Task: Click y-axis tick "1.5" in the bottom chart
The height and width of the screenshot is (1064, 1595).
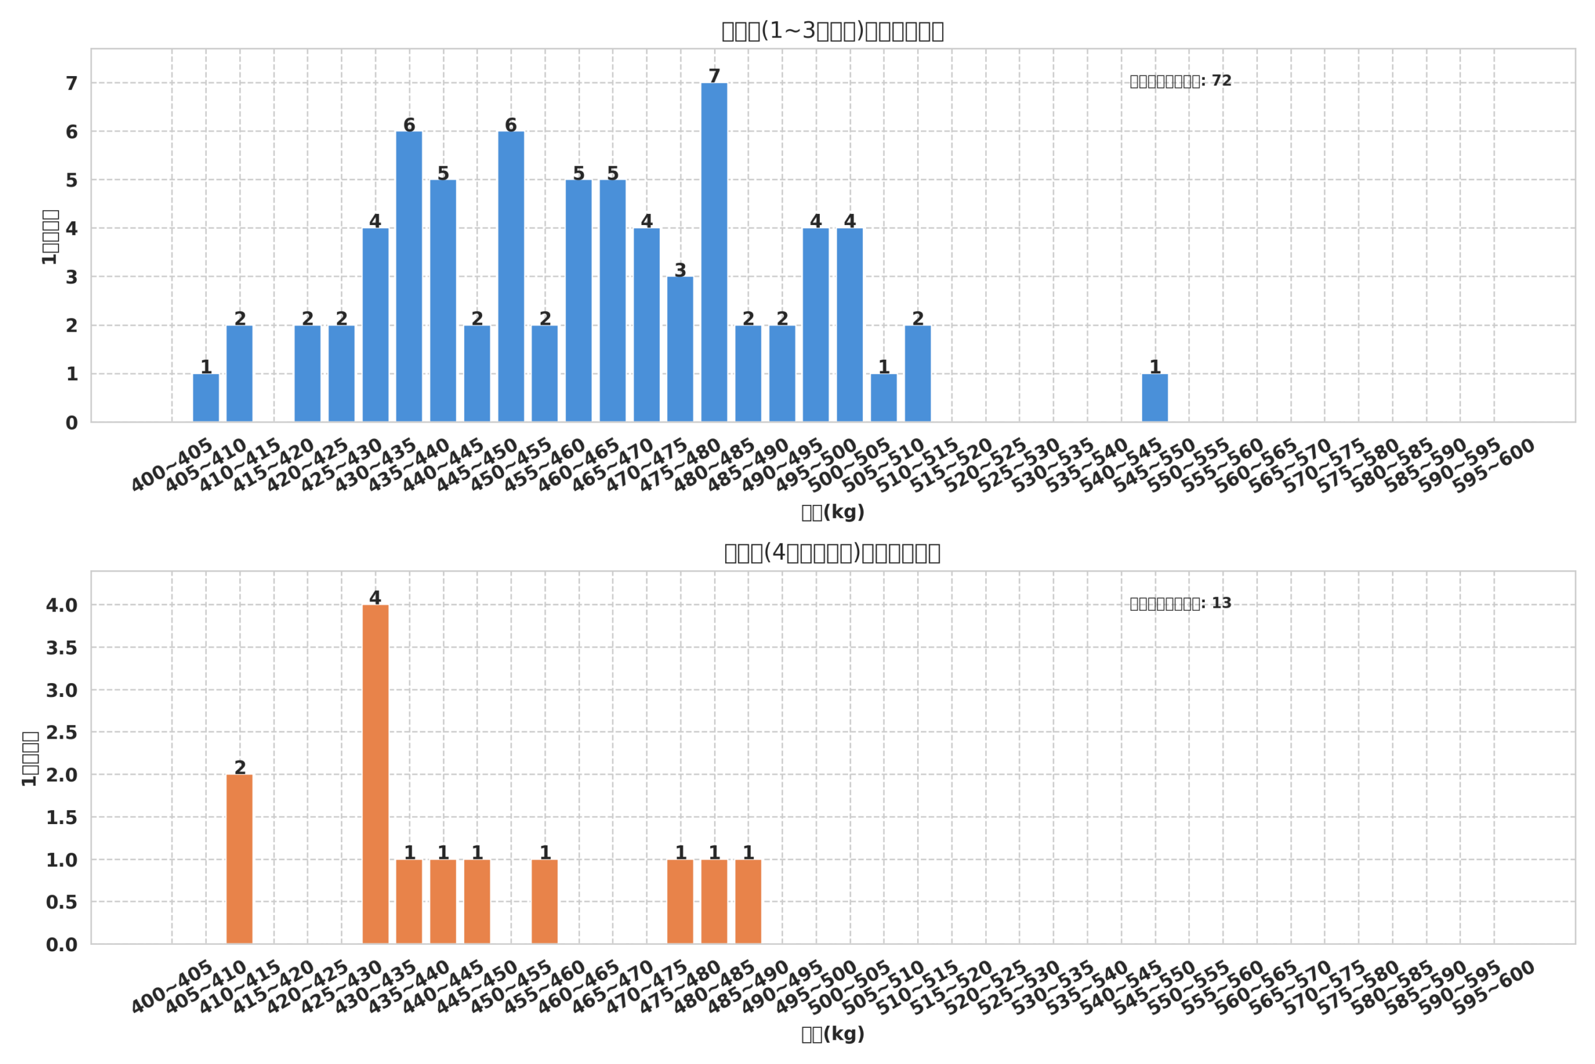Action: 62,818
